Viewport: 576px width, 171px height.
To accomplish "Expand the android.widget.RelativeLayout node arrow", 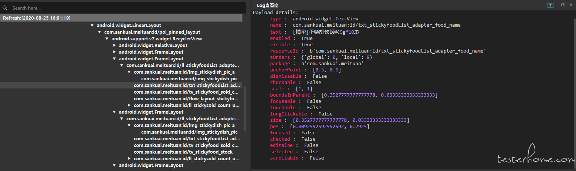I will (x=114, y=46).
